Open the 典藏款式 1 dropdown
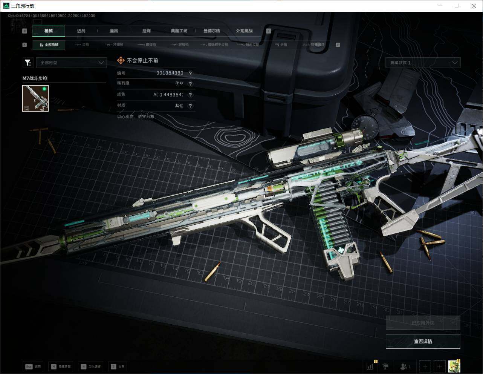 422,63
